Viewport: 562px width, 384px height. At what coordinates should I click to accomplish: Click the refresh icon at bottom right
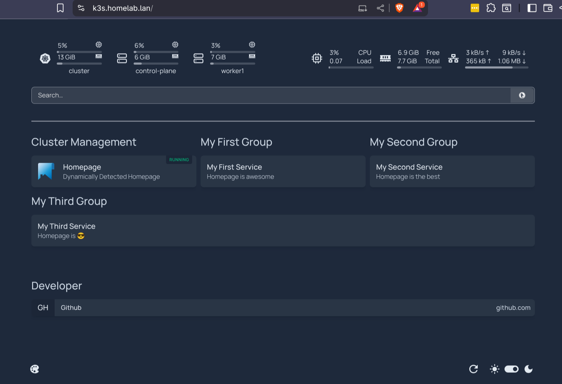click(x=474, y=369)
